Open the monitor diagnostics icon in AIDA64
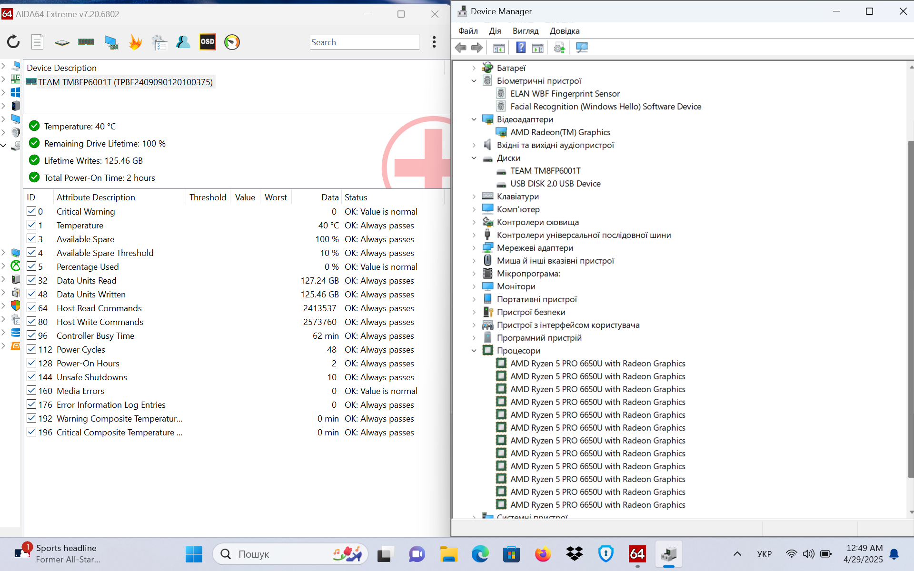 (x=111, y=42)
